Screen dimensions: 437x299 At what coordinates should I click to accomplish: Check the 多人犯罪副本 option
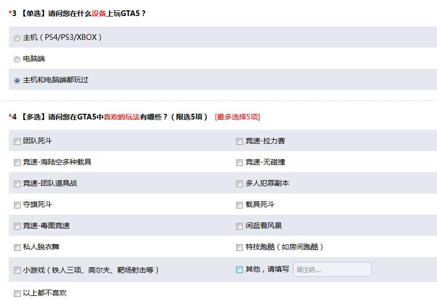pyautogui.click(x=238, y=183)
